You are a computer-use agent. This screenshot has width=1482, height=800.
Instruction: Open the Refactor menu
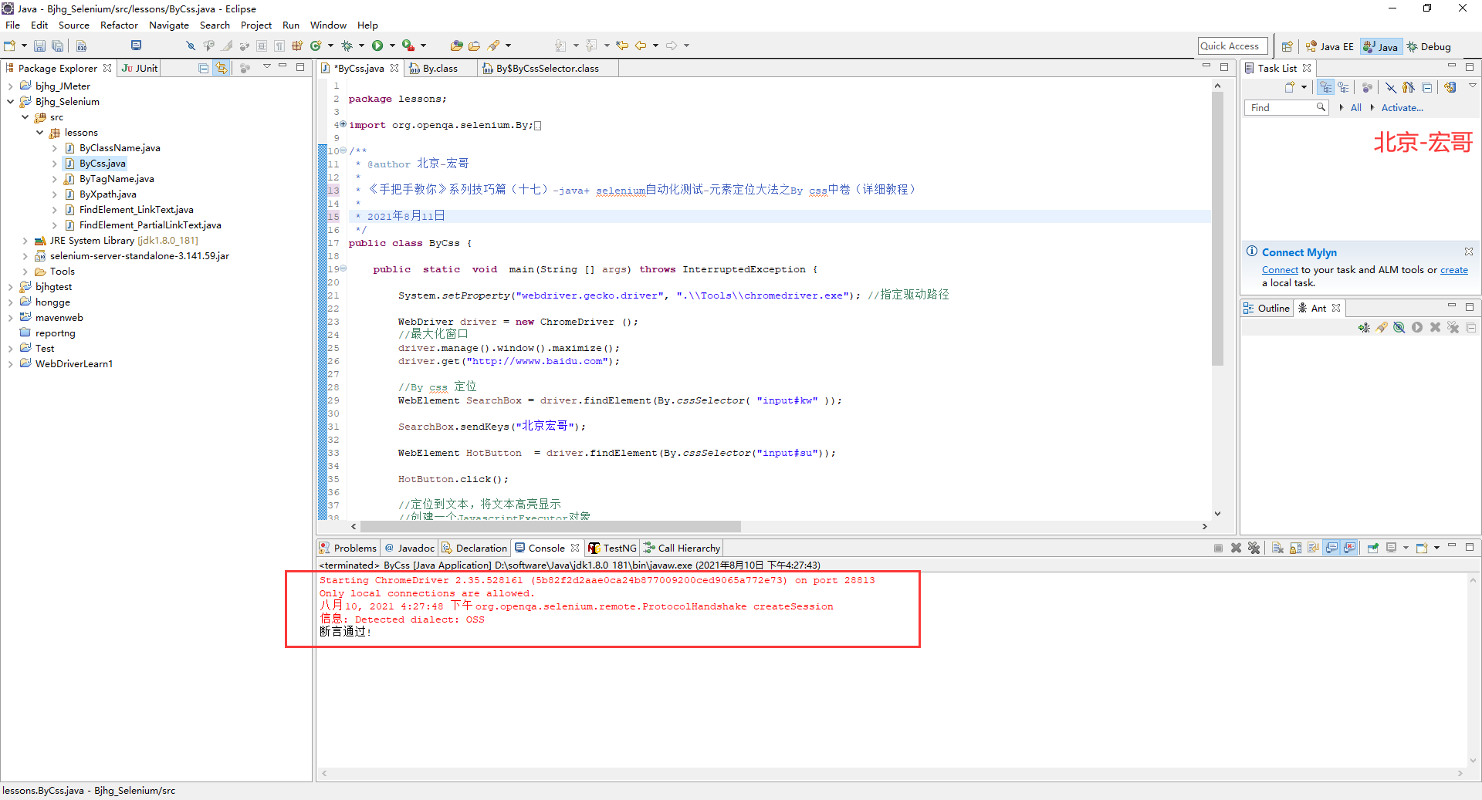(x=119, y=25)
